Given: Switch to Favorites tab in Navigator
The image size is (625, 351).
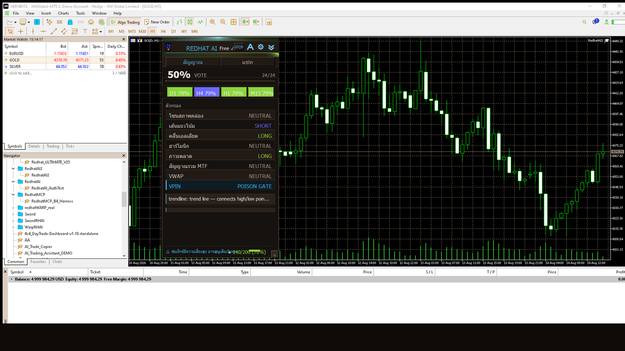Looking at the screenshot, I should 38,262.
